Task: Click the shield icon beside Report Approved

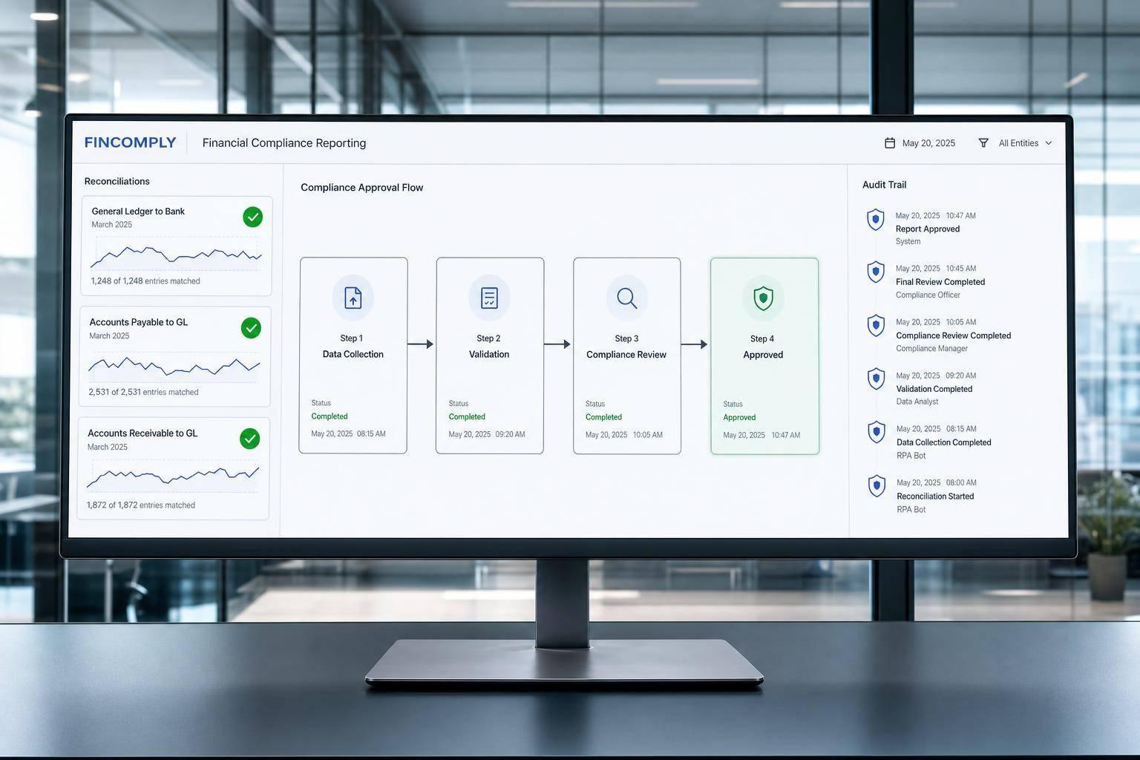Action: 876,220
